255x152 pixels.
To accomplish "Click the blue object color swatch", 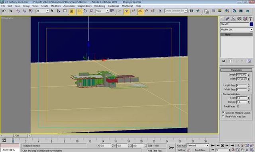I will point(251,24).
